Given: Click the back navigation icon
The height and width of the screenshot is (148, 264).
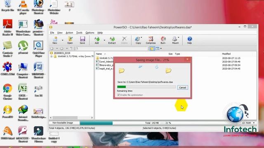Looking at the screenshot, I should pos(52,49).
